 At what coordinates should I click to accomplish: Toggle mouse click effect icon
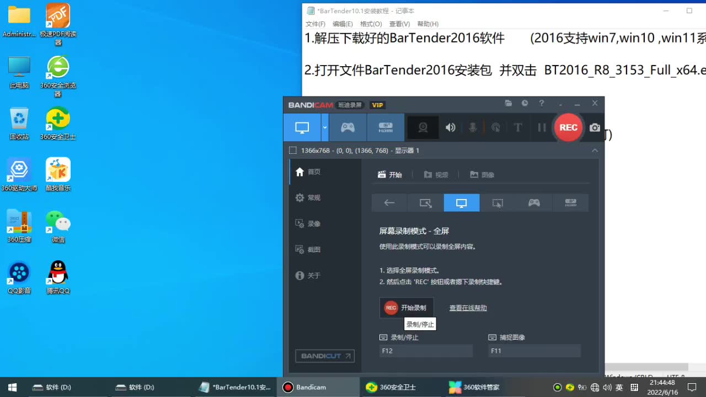tap(496, 127)
